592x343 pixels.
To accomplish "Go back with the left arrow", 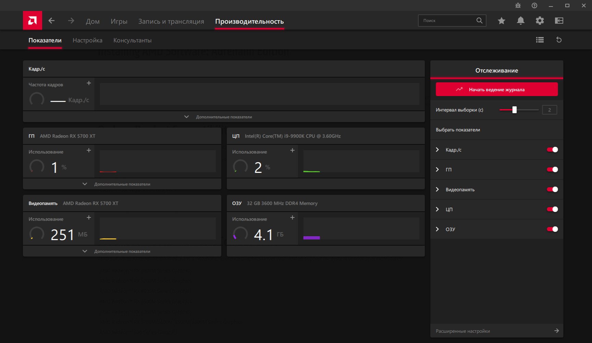I will [x=51, y=21].
